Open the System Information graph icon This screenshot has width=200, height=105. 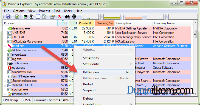pos(26,17)
